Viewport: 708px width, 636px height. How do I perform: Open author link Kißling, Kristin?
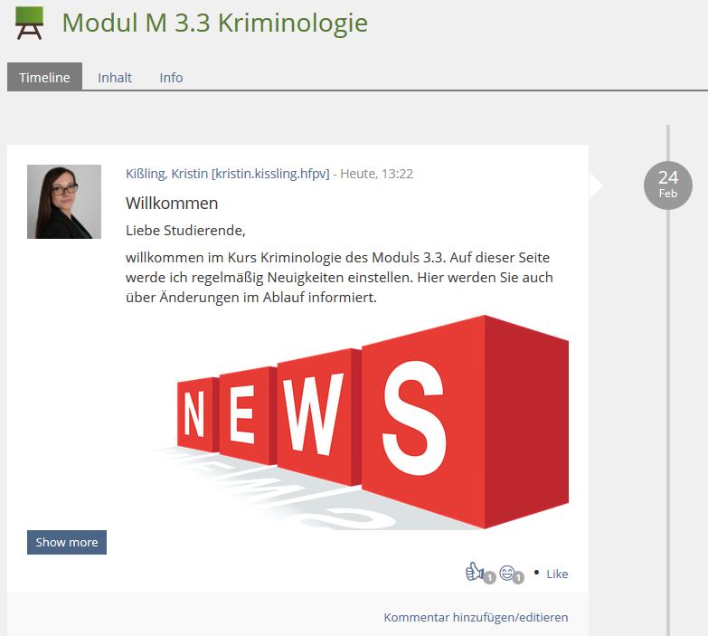(x=228, y=174)
